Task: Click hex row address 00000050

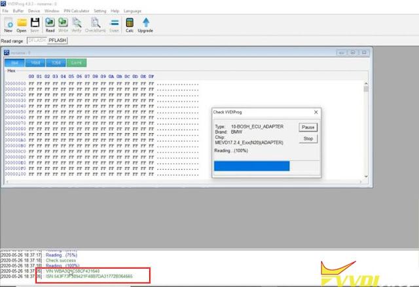Action: click(16, 112)
